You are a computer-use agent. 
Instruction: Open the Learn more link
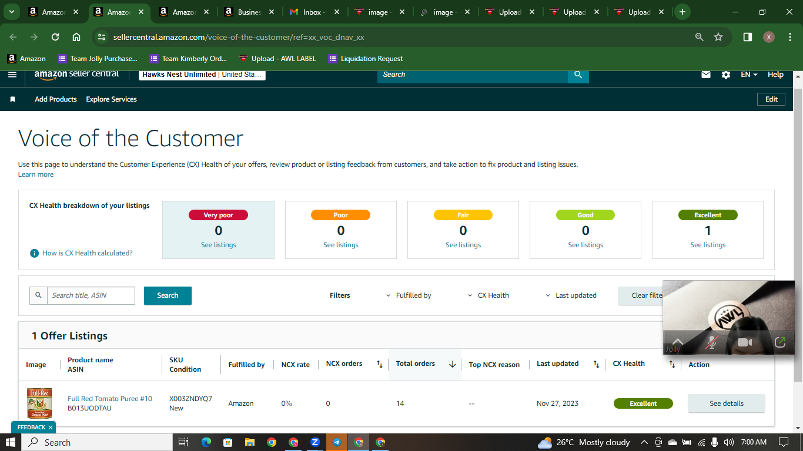point(36,174)
